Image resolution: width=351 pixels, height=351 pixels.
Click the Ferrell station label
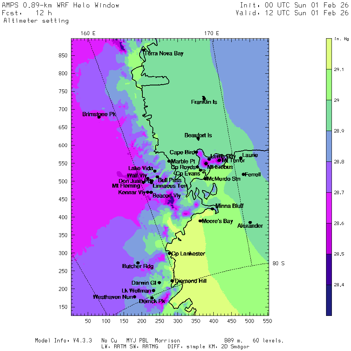[x=253, y=174]
